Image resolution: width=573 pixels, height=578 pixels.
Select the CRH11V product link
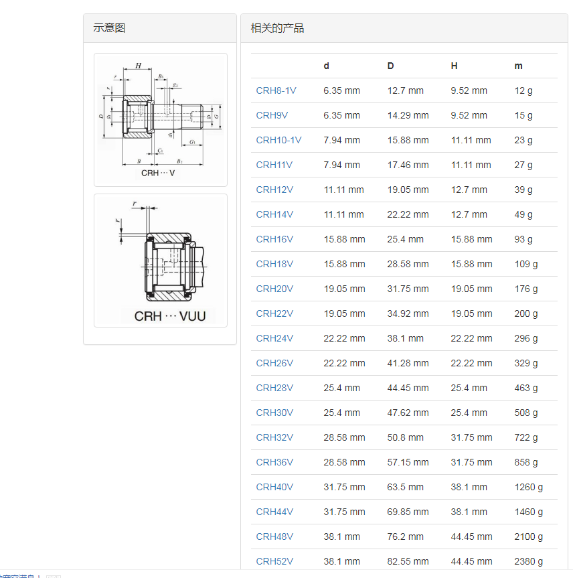pyautogui.click(x=274, y=165)
